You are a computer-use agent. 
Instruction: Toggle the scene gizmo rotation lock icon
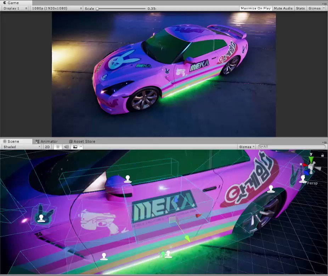tap(322, 155)
